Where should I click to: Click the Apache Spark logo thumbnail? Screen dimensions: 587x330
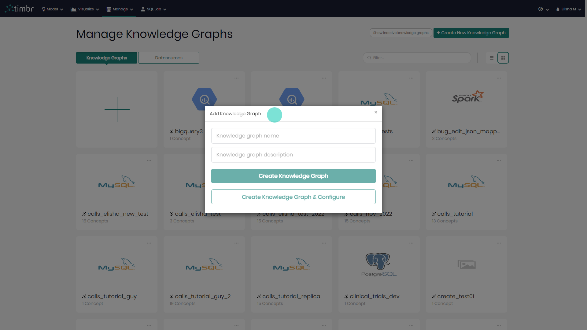tap(467, 97)
